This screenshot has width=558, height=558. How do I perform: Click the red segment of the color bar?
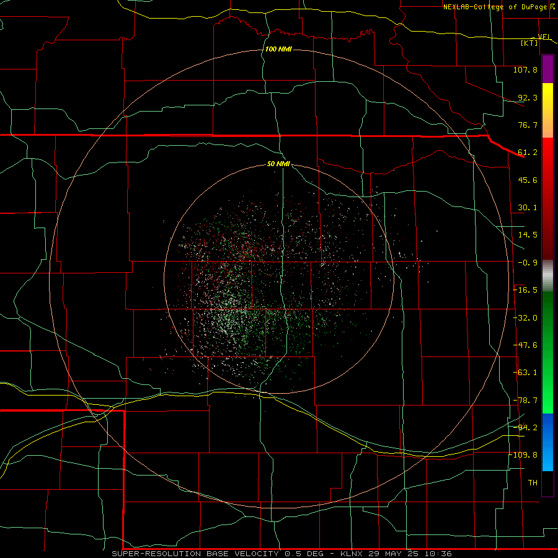547,198
